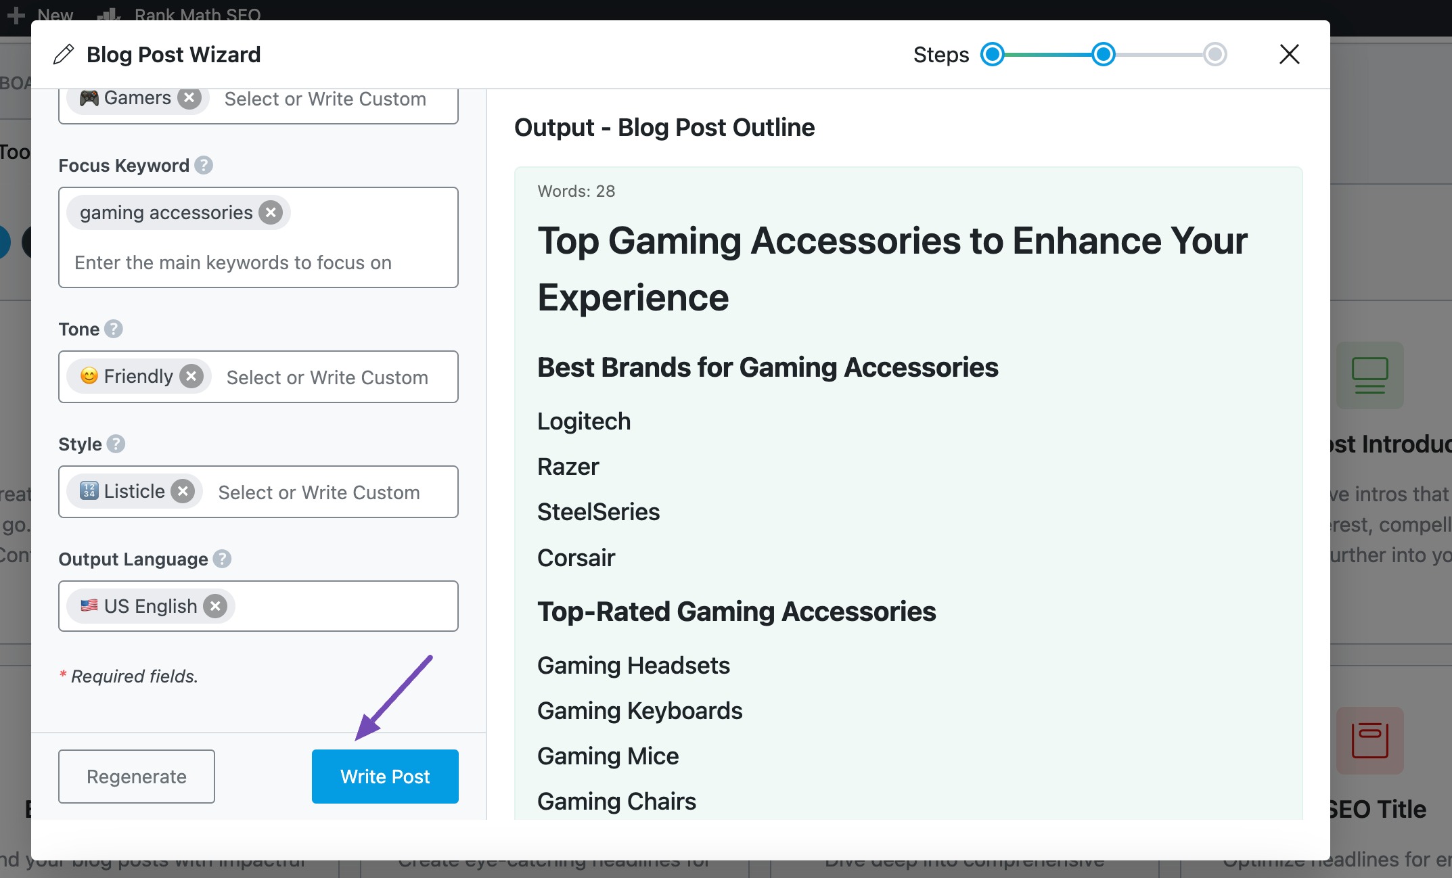
Task: Click Regenerate button for new outline
Action: pos(137,775)
